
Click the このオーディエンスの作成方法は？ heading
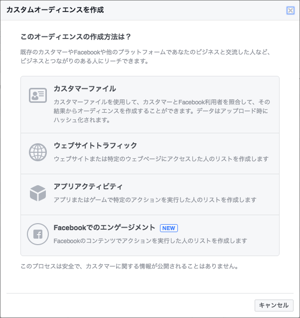(76, 37)
